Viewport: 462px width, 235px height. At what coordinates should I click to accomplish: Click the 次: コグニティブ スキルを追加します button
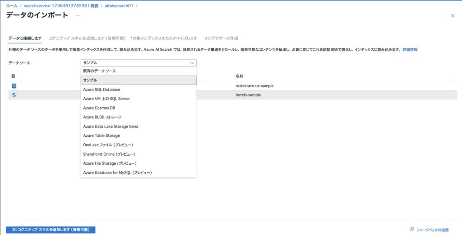51,230
